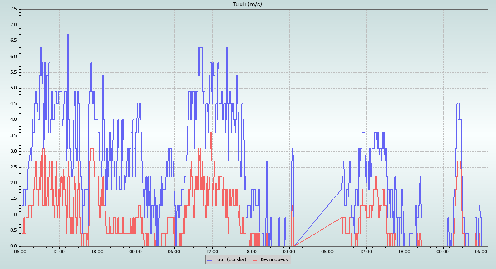Click the 7.0 y-axis tick label
The image size is (496, 269).
[13, 25]
